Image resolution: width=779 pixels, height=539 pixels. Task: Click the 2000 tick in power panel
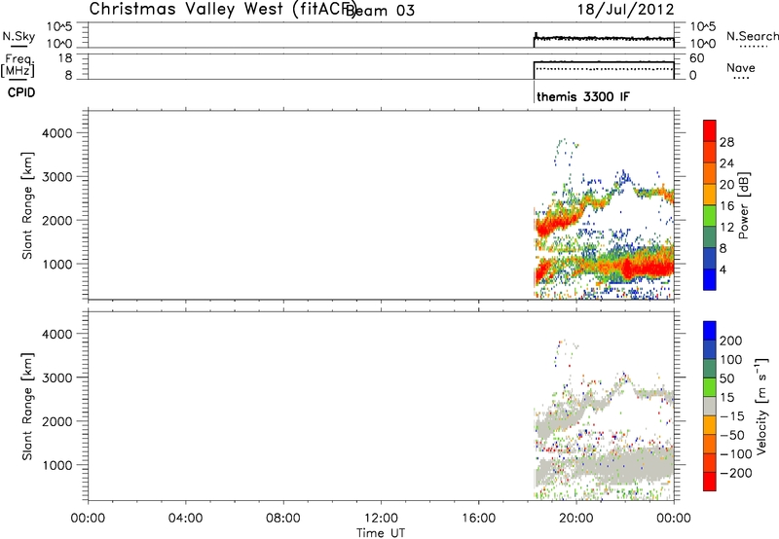coord(56,221)
